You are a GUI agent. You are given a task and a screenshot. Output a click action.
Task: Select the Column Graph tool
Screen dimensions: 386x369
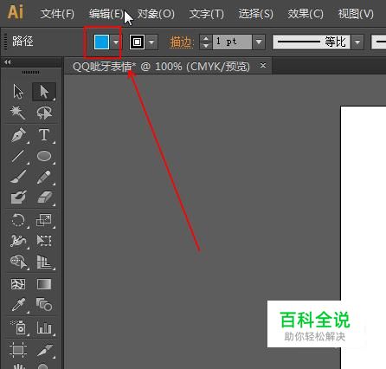[44, 327]
